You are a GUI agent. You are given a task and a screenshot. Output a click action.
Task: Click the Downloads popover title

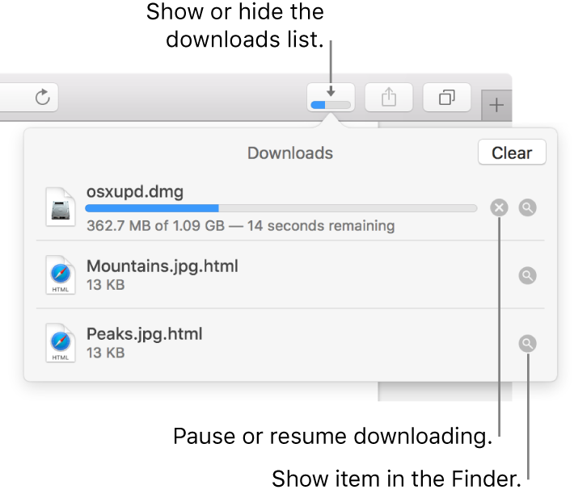(290, 153)
